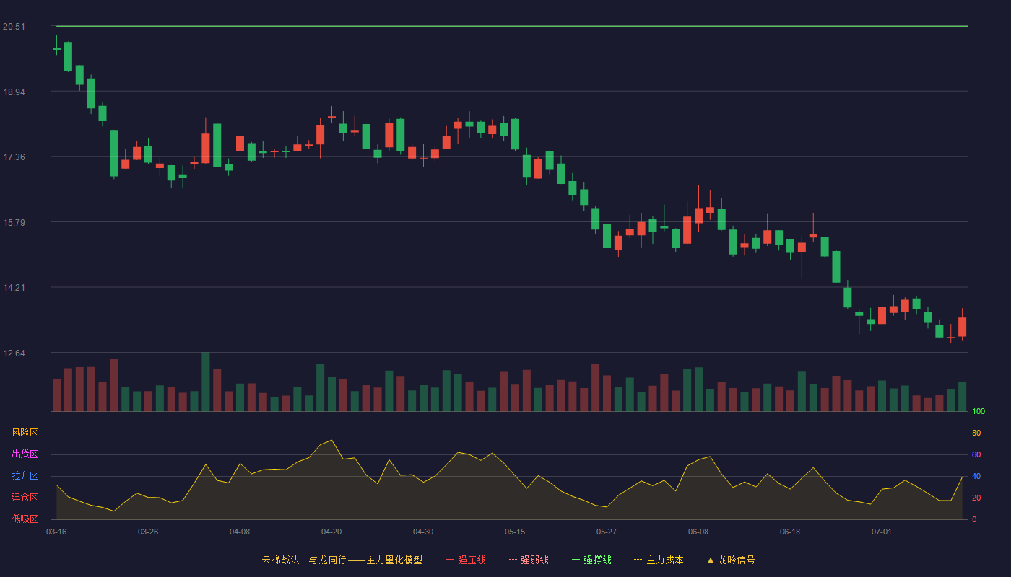Click the 40 indicator scale value
The width and height of the screenshot is (1011, 577).
click(976, 477)
